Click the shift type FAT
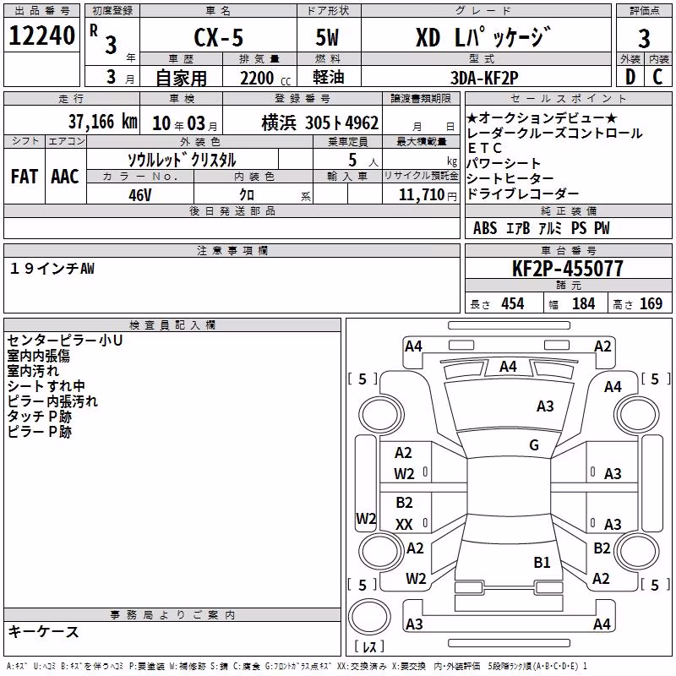 pyautogui.click(x=25, y=177)
